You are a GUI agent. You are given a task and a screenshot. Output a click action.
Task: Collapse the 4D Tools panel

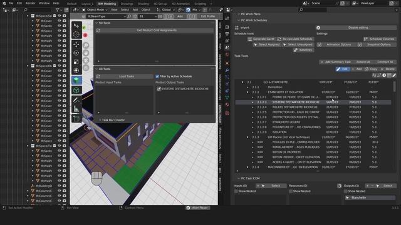(x=96, y=69)
